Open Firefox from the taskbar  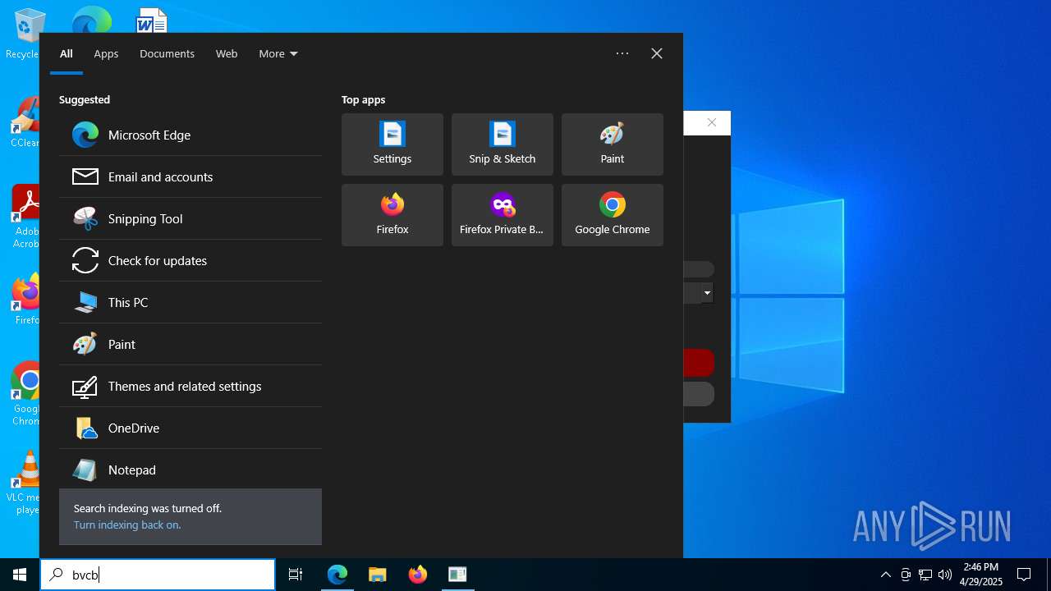tap(418, 575)
